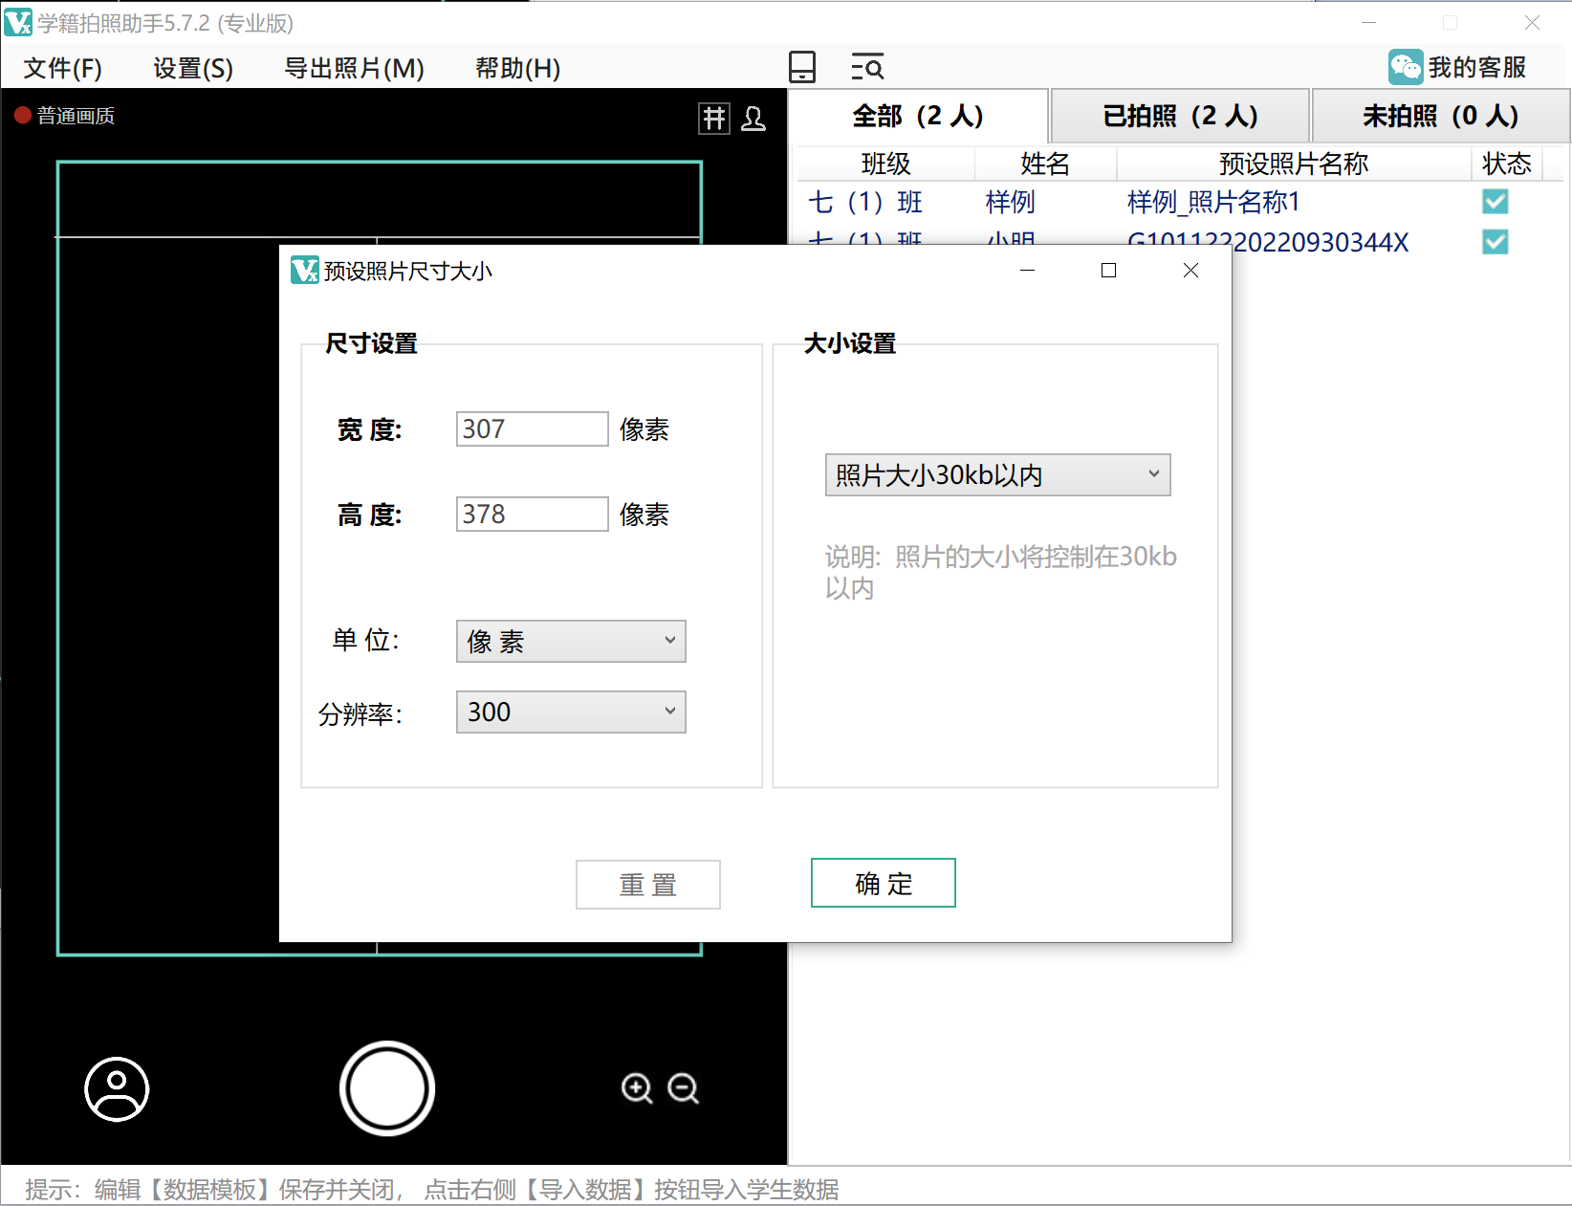
Task: Open 我的客服 WeChat support
Action: (1458, 67)
